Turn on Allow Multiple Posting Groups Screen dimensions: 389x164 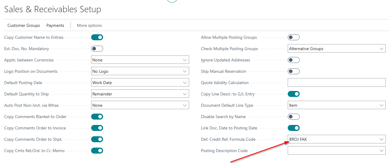tap(293, 37)
